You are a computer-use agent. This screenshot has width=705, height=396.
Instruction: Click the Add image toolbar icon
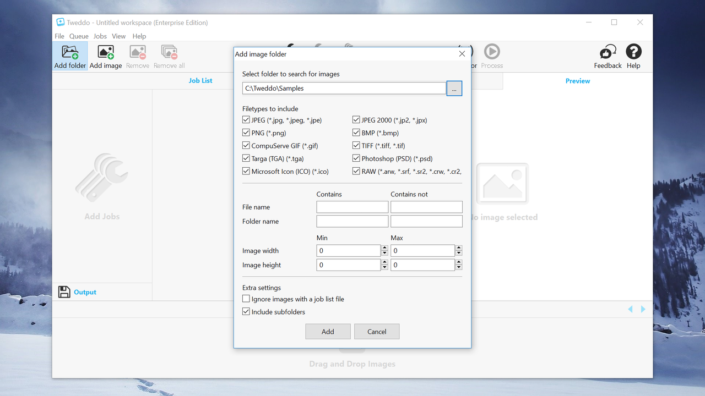106,52
